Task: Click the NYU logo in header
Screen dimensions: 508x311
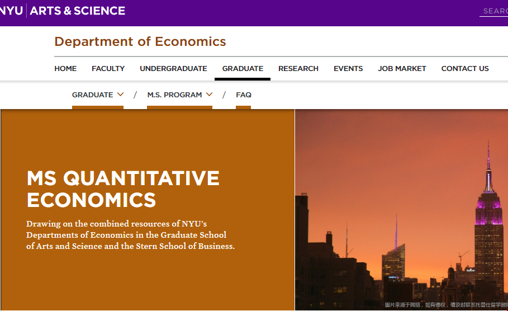Action: 11,11
